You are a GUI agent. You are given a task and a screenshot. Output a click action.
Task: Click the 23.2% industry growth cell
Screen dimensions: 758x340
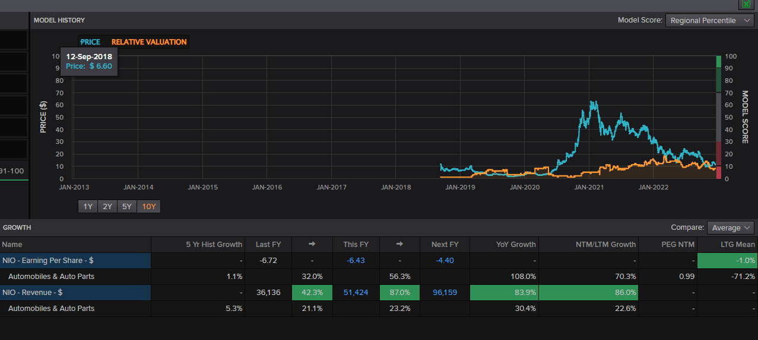[399, 309]
